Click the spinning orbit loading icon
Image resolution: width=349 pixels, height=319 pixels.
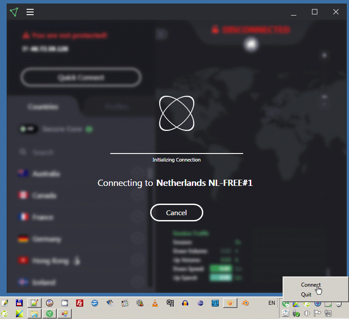(177, 113)
